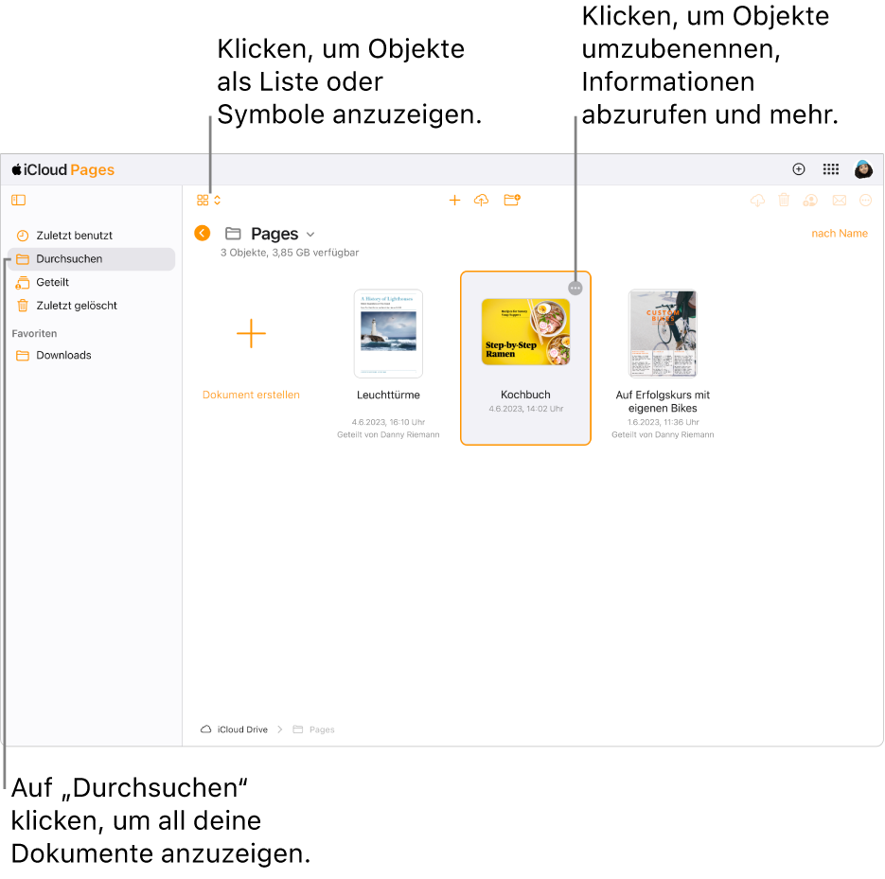Click the download from cloud icon
Viewport: 885px width, 879px height.
(757, 200)
